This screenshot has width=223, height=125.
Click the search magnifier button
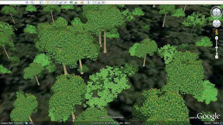click(32, 2)
